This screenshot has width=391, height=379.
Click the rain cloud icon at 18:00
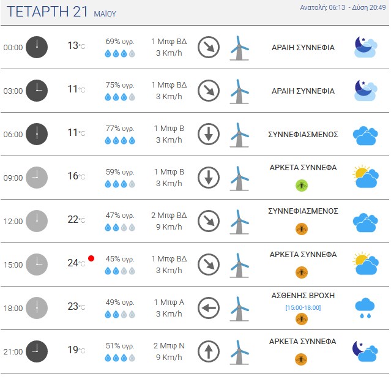(x=365, y=308)
